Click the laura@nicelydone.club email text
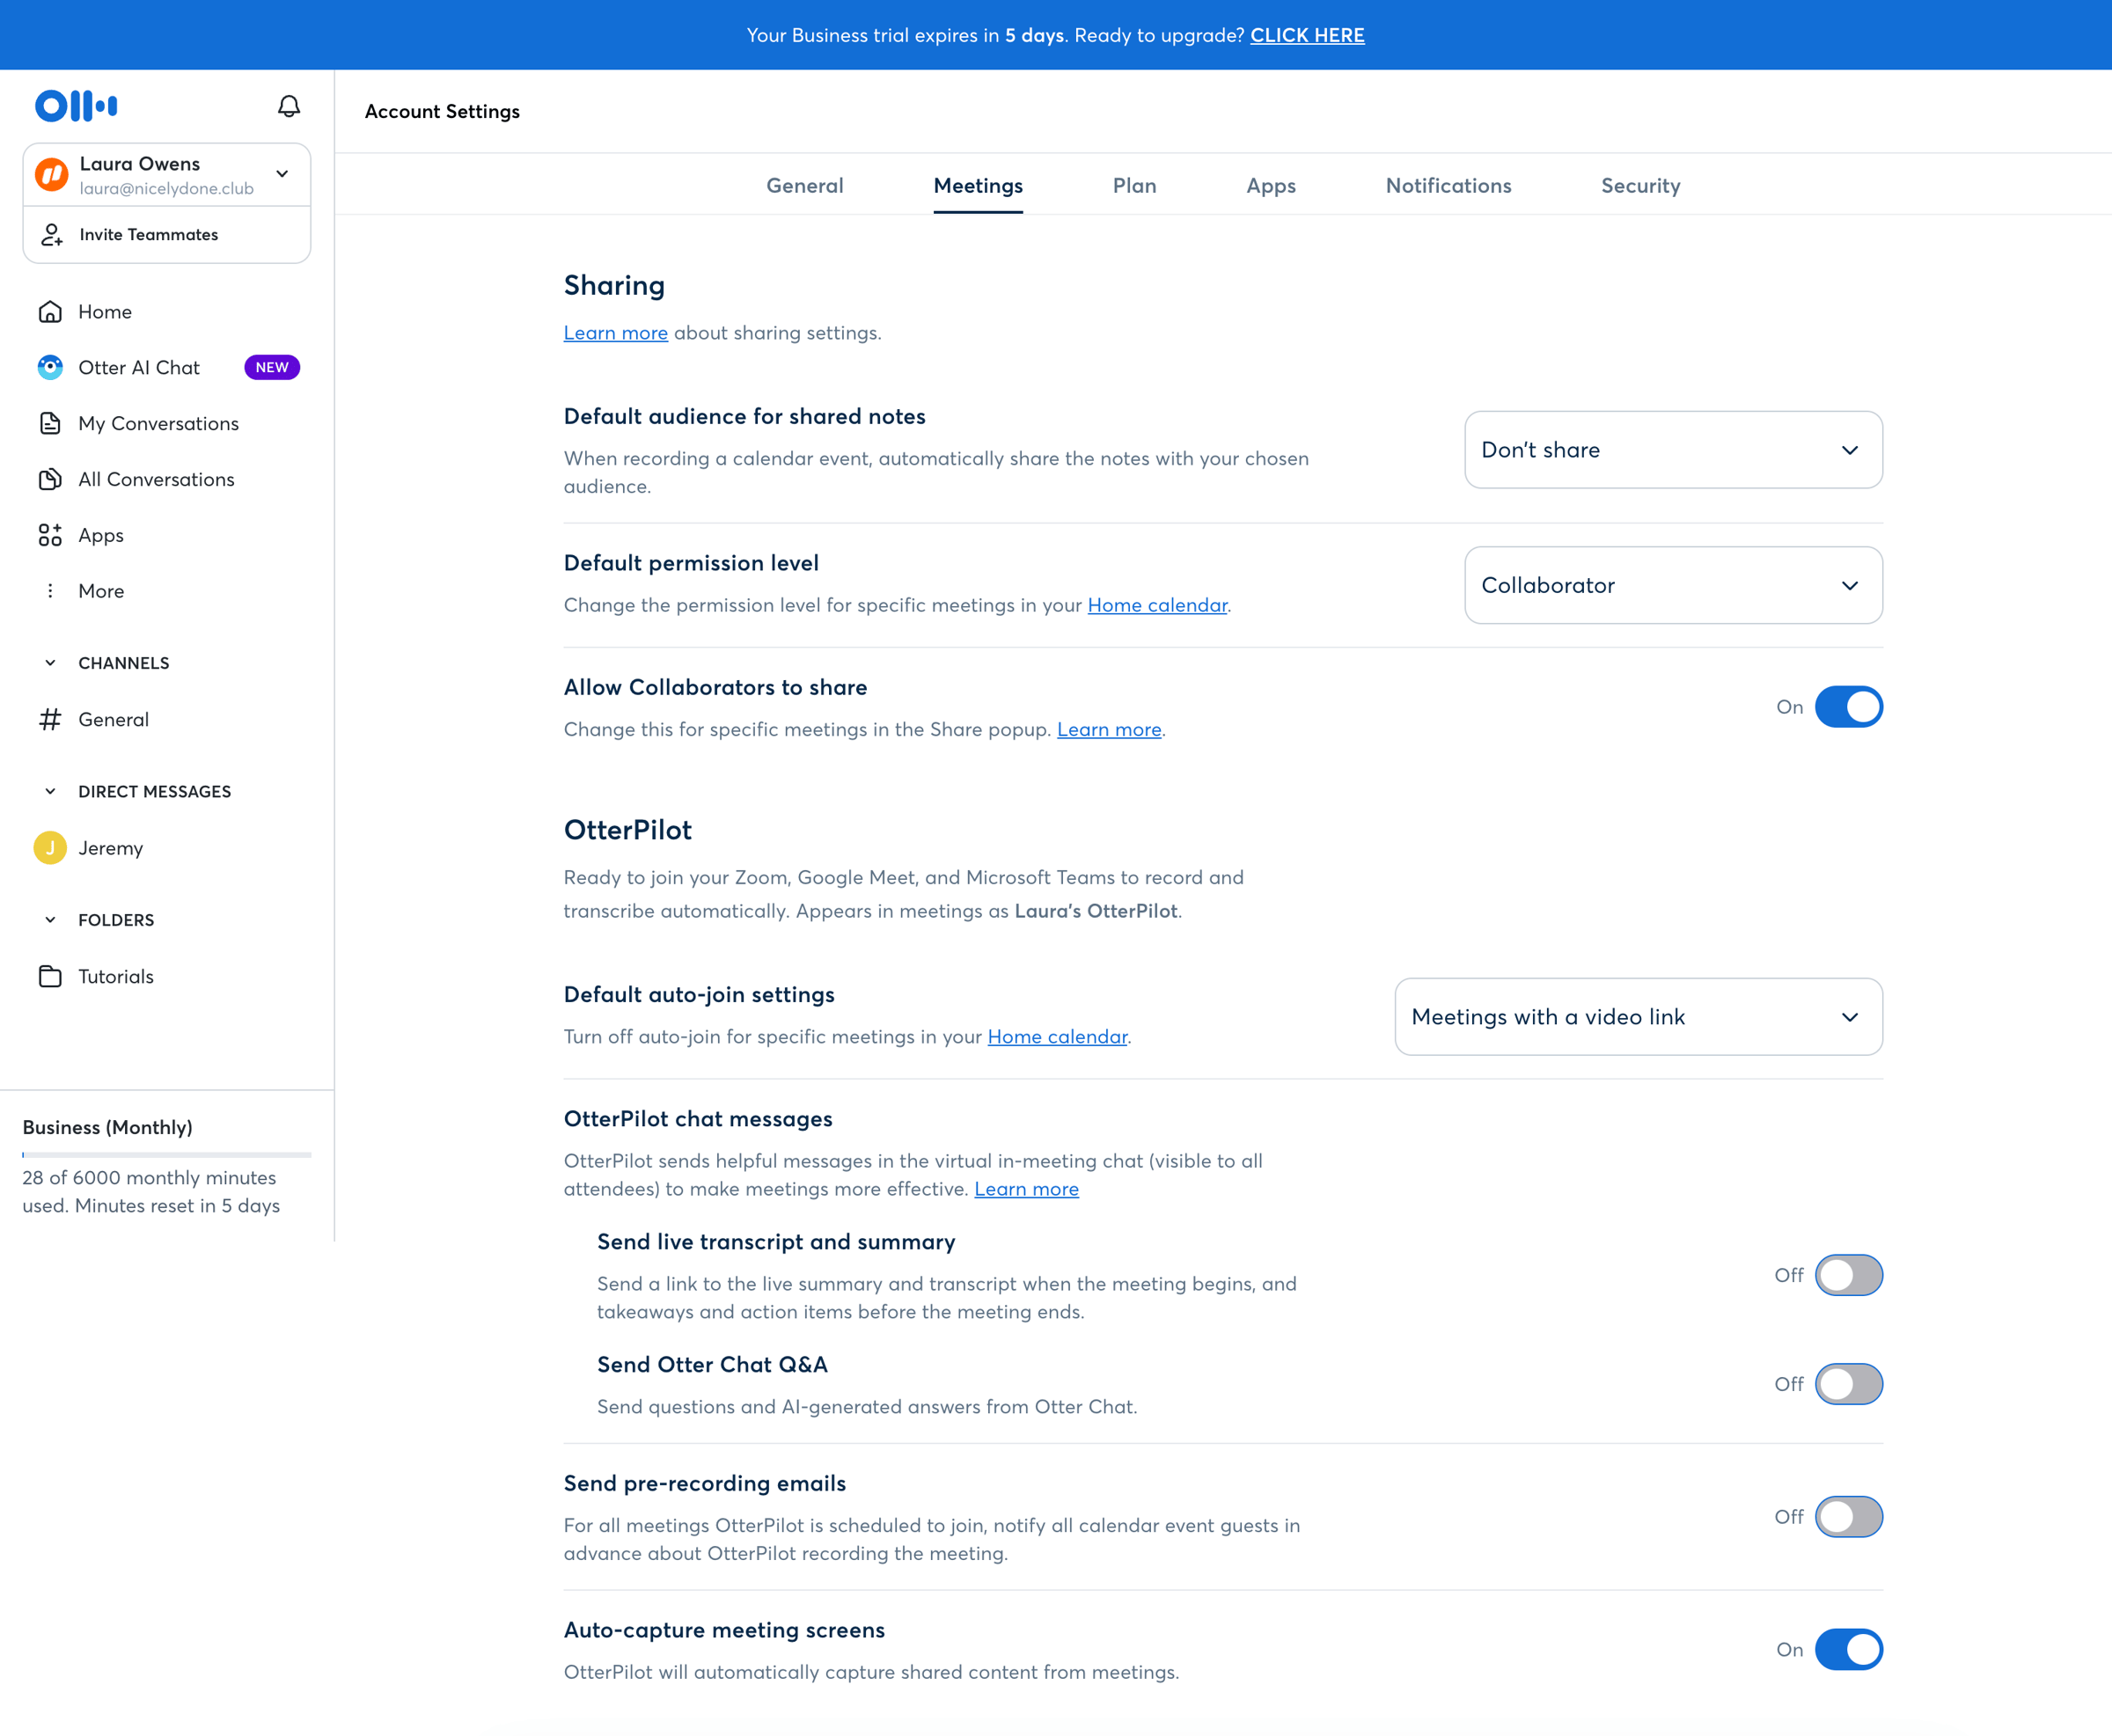 pos(166,189)
